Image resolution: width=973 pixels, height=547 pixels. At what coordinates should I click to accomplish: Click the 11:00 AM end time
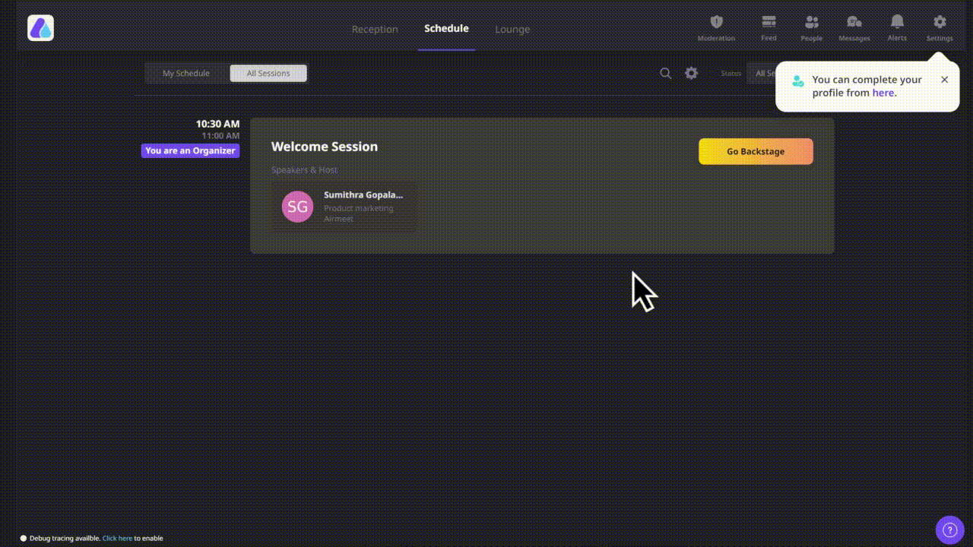(220, 136)
